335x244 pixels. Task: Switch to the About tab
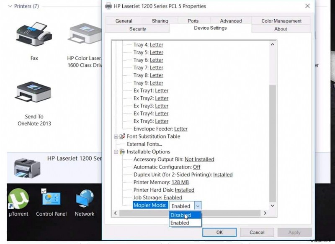tap(281, 29)
